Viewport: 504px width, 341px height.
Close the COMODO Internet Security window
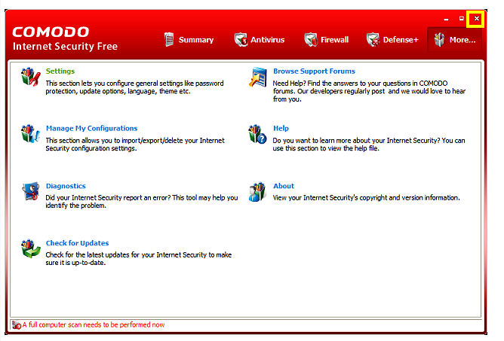[x=476, y=19]
